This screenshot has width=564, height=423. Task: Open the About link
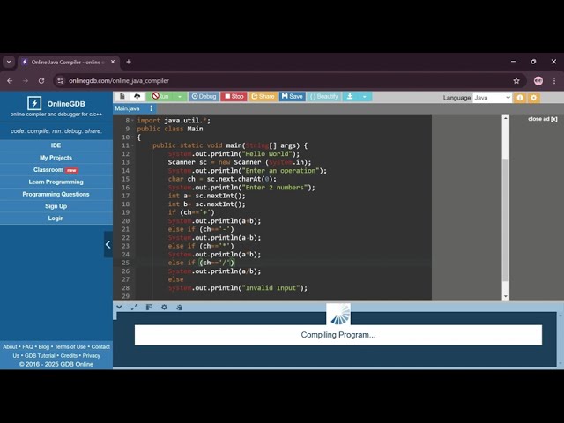pos(10,346)
